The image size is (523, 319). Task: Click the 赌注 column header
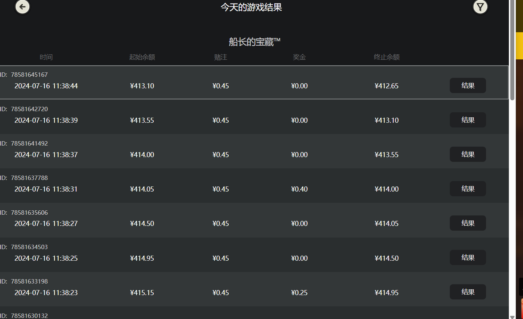pyautogui.click(x=220, y=57)
